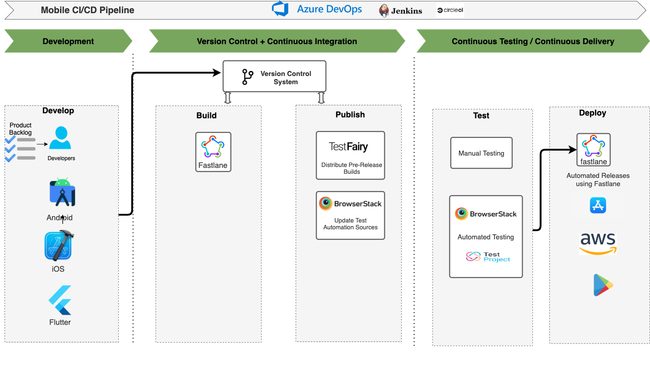Viewport: 650px width, 384px height.
Task: Click the 'Developers' label
Action: point(61,158)
